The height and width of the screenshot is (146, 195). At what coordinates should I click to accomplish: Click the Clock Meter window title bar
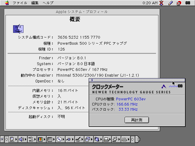pyautogui.click(x=137, y=80)
